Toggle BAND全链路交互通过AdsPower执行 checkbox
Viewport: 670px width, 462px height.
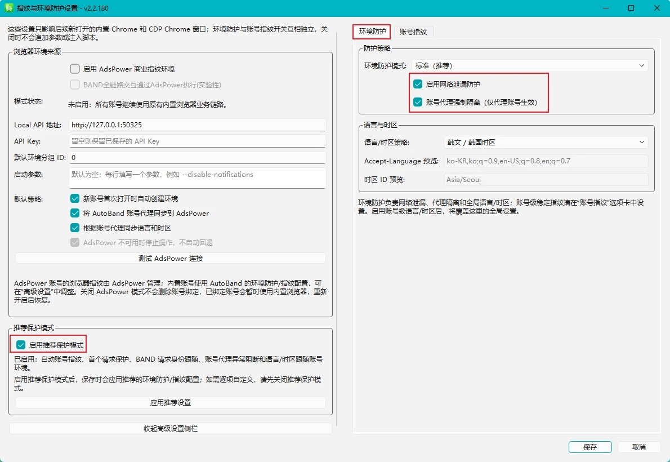pyautogui.click(x=75, y=85)
